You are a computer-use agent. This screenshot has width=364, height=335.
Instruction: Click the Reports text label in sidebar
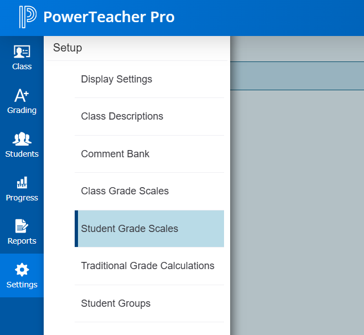(22, 241)
